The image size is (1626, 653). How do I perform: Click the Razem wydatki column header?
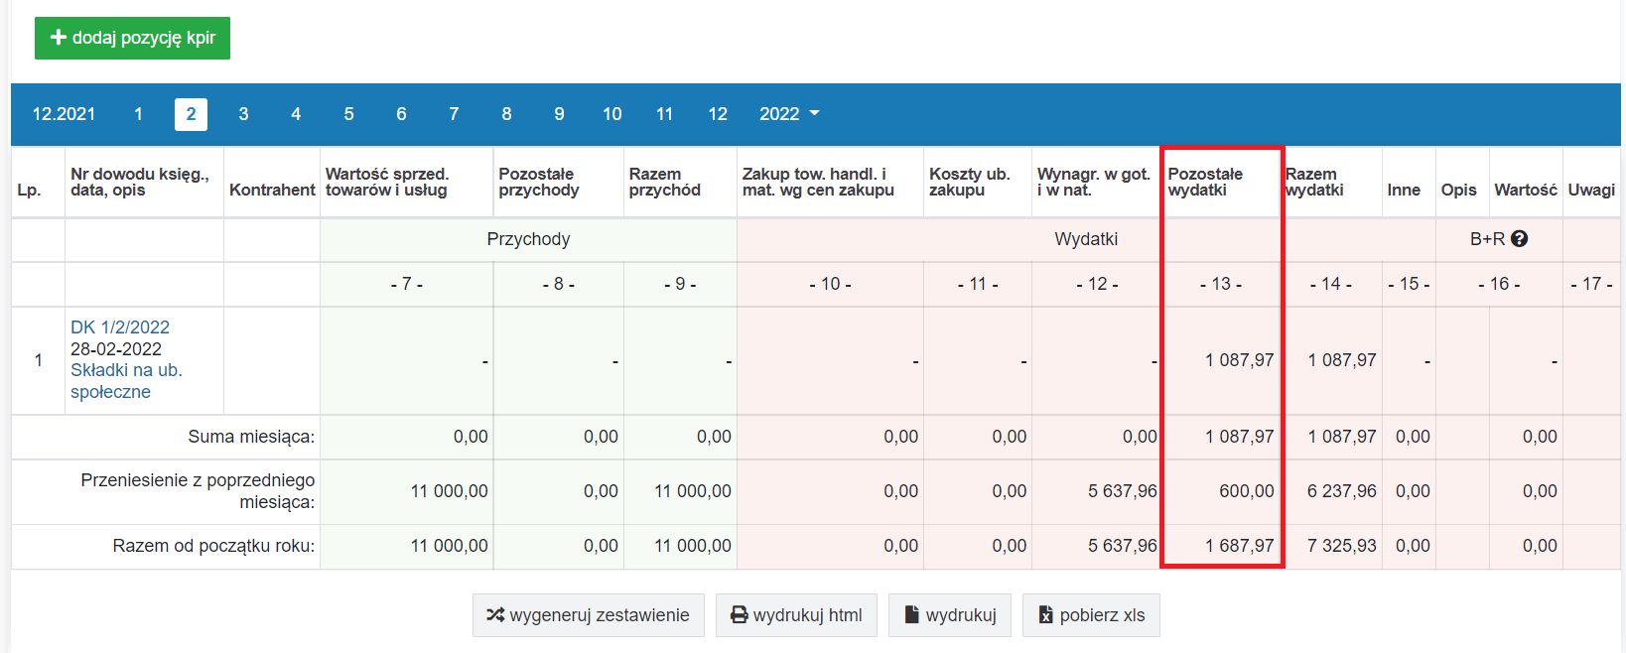1314,182
